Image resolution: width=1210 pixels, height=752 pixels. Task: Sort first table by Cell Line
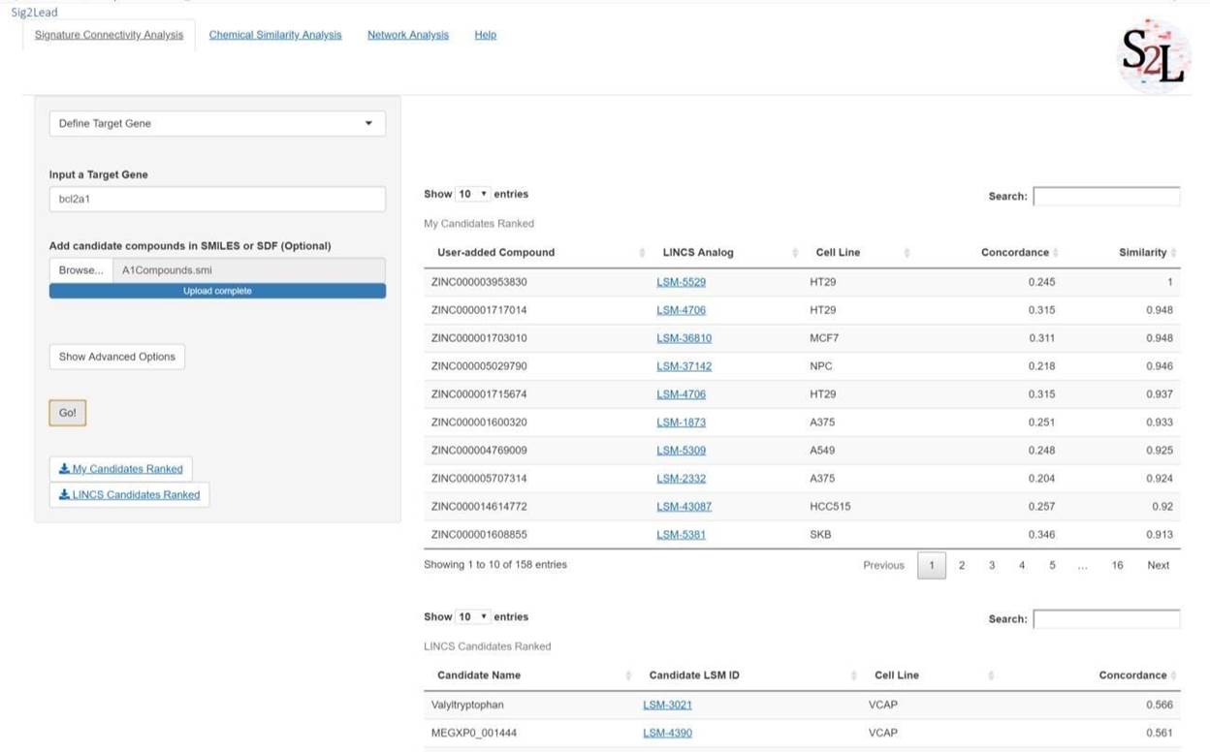click(x=838, y=252)
